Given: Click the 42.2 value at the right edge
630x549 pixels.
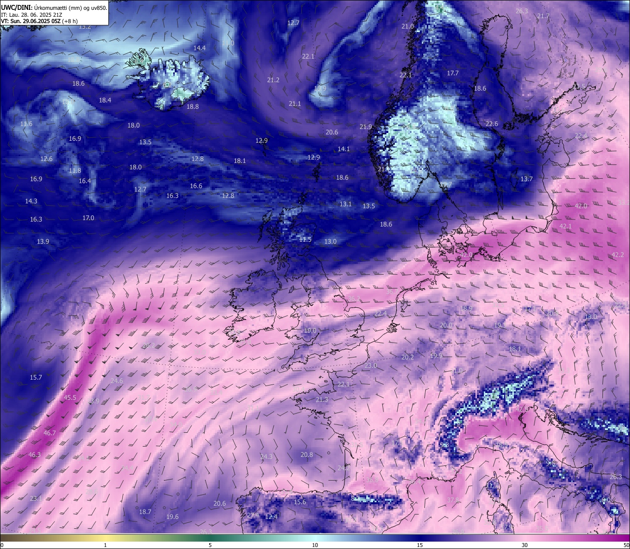Looking at the screenshot, I should tap(618, 255).
